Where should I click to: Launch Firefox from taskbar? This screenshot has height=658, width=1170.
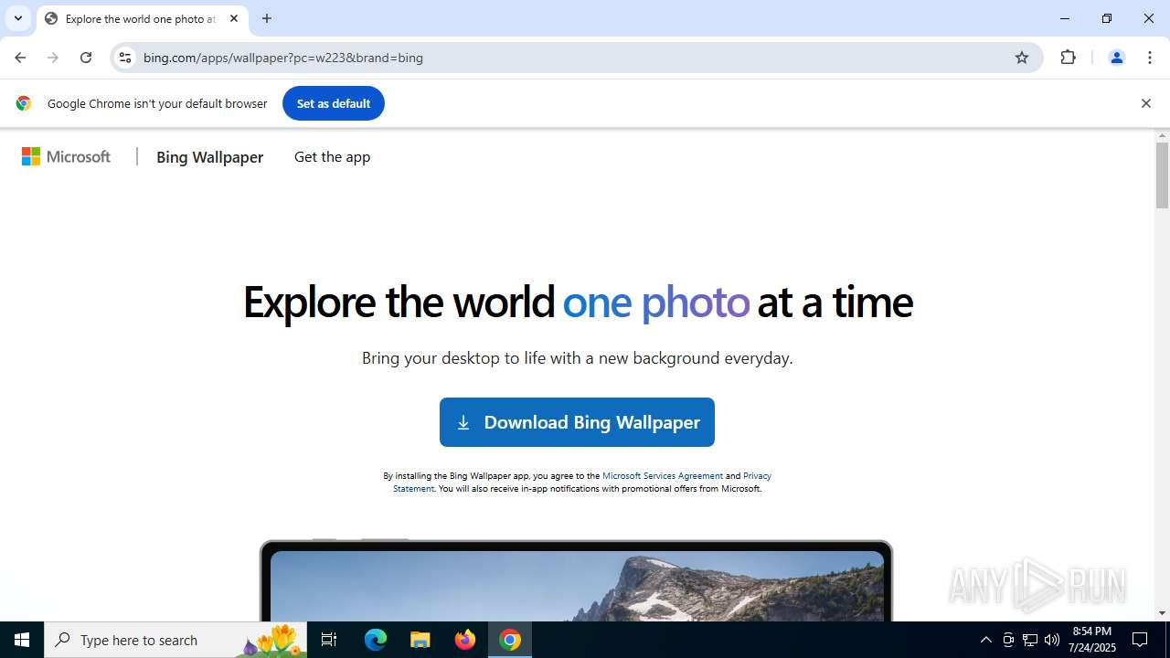[465, 640]
